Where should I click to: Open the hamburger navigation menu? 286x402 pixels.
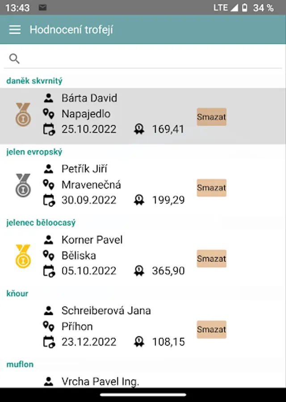pyautogui.click(x=15, y=29)
